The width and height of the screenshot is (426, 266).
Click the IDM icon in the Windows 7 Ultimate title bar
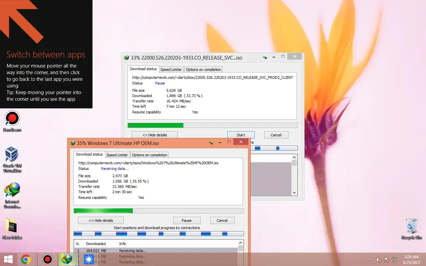tap(72, 143)
